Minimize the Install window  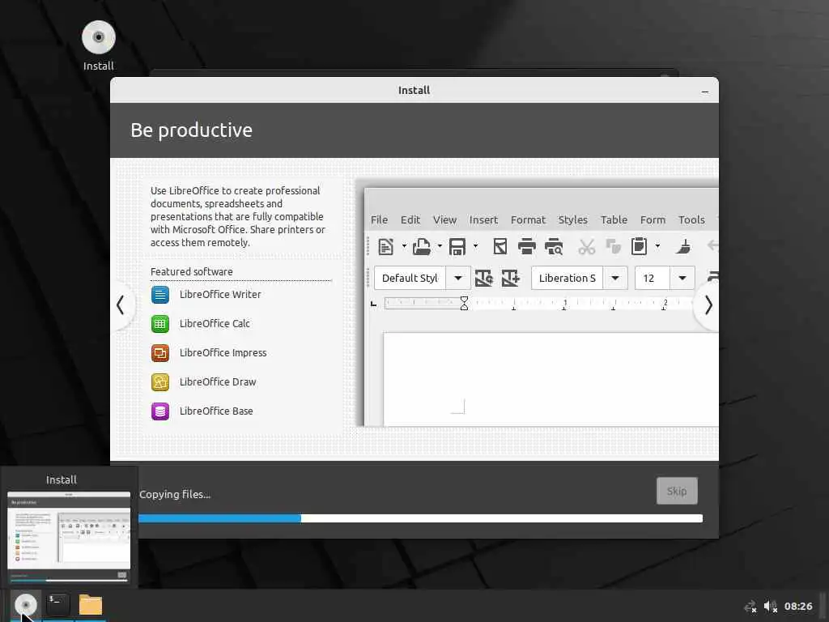[705, 91]
